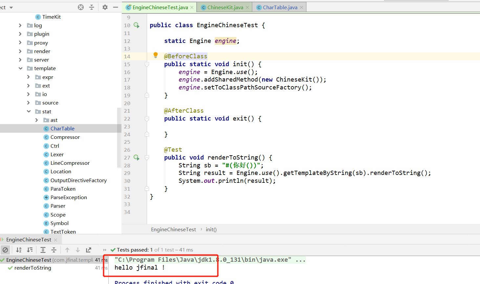480x284 pixels.
Task: Expand the plugin folder
Action: [20, 34]
